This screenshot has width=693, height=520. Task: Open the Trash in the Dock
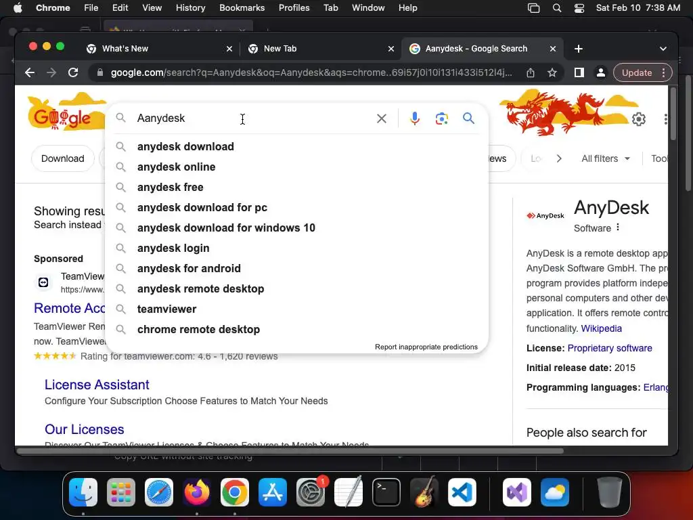[610, 492]
